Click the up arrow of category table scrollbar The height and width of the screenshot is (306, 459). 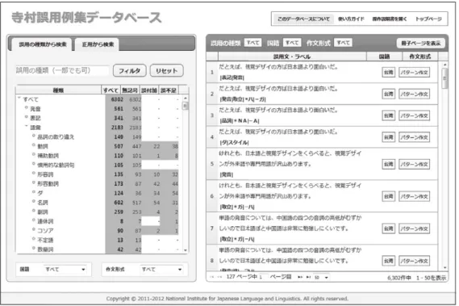point(185,98)
